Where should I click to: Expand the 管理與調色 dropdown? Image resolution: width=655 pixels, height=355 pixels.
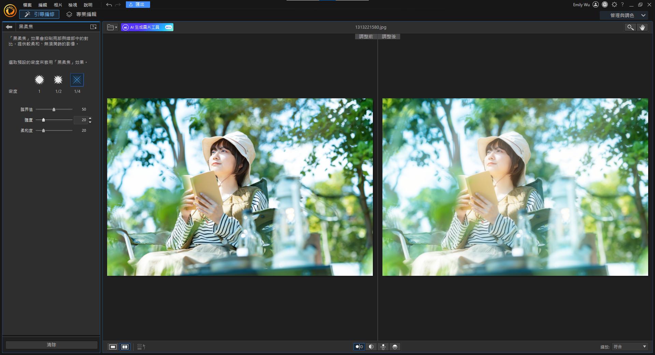627,15
